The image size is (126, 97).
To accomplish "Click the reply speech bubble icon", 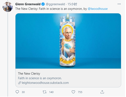I will (17, 92).
